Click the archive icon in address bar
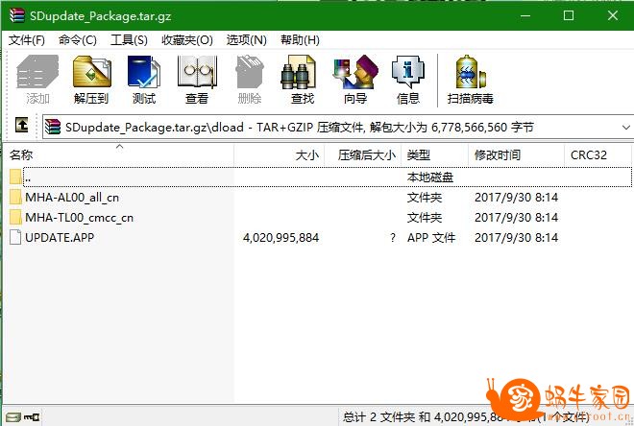This screenshot has height=426, width=634. click(x=53, y=127)
